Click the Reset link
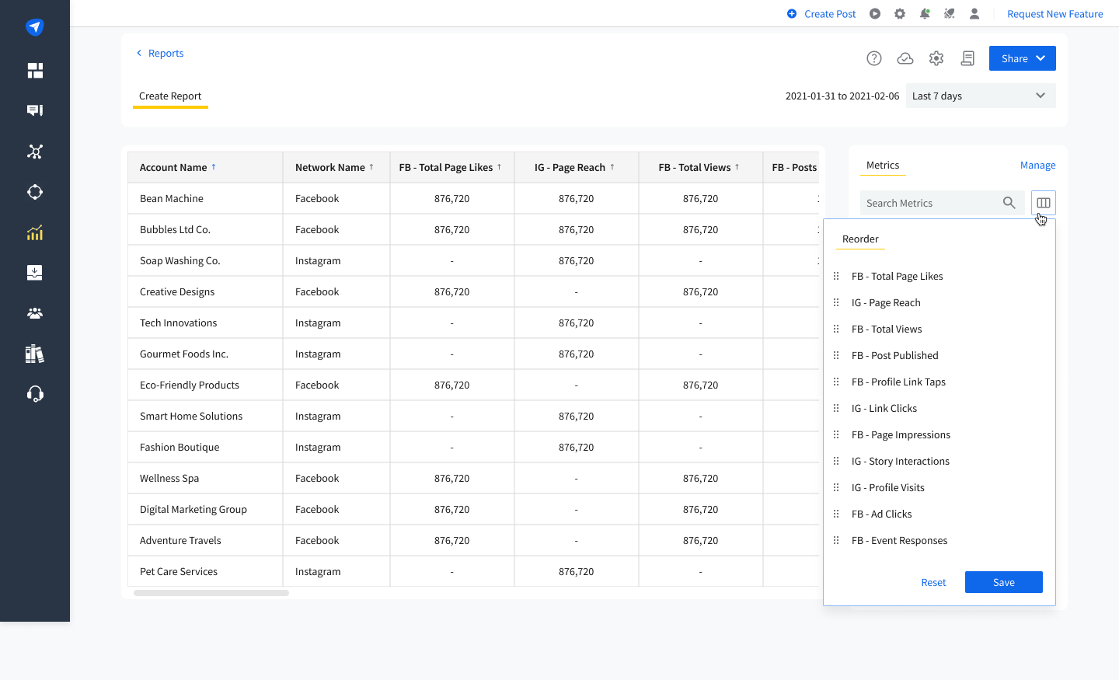Viewport: 1119px width, 680px height. click(933, 582)
